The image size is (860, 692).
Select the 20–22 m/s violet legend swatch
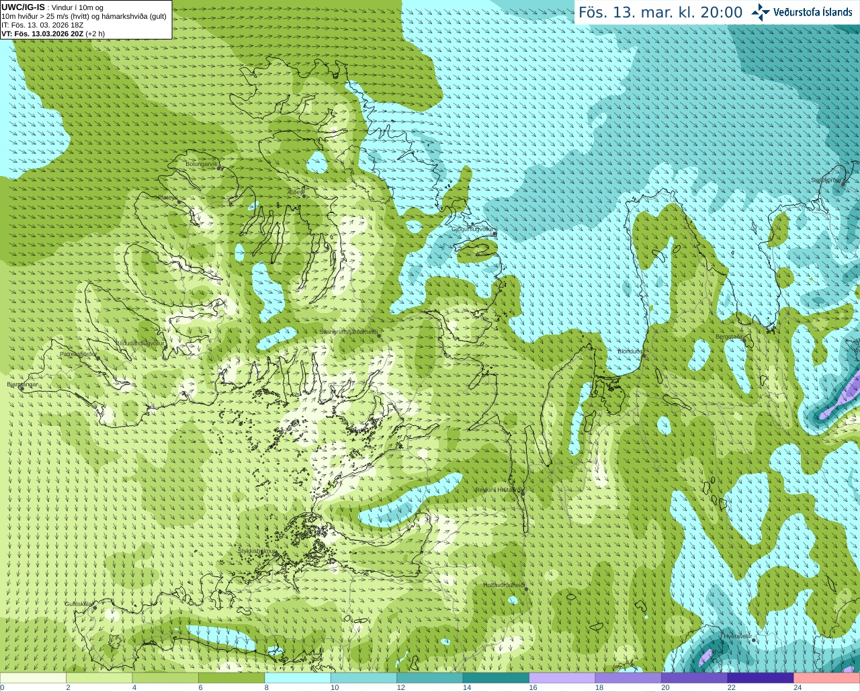(695, 678)
